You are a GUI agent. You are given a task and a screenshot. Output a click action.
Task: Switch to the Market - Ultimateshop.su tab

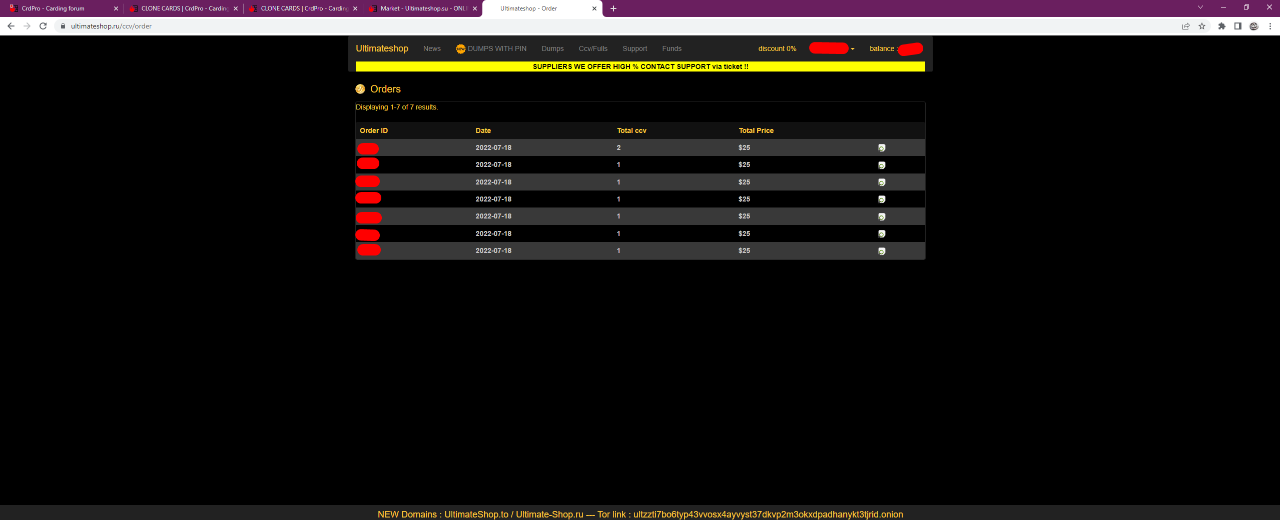click(x=423, y=8)
